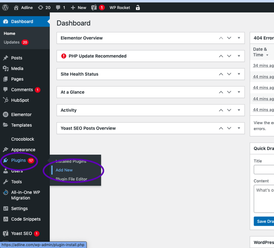
Task: Expand the Activity panel
Action: (x=239, y=110)
